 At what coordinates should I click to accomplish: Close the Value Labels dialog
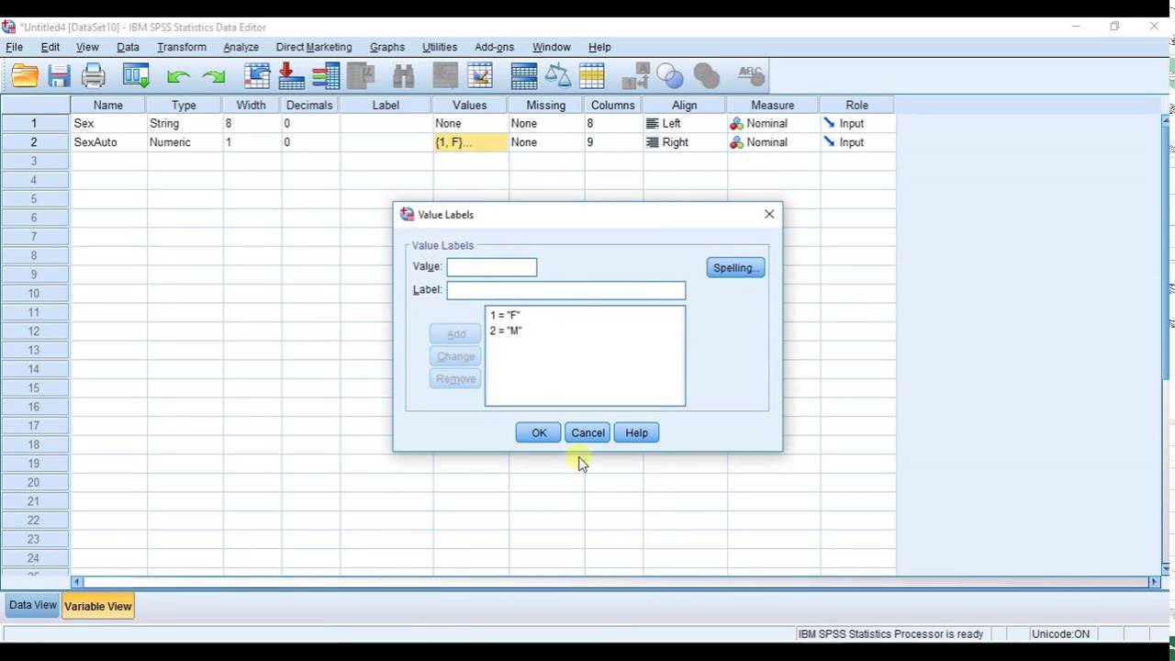769,214
